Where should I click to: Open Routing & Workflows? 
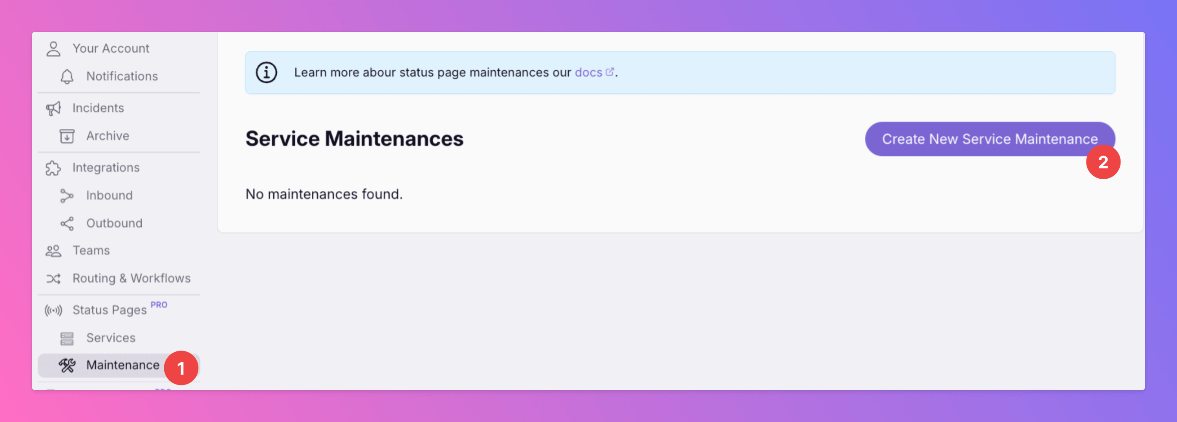(131, 278)
